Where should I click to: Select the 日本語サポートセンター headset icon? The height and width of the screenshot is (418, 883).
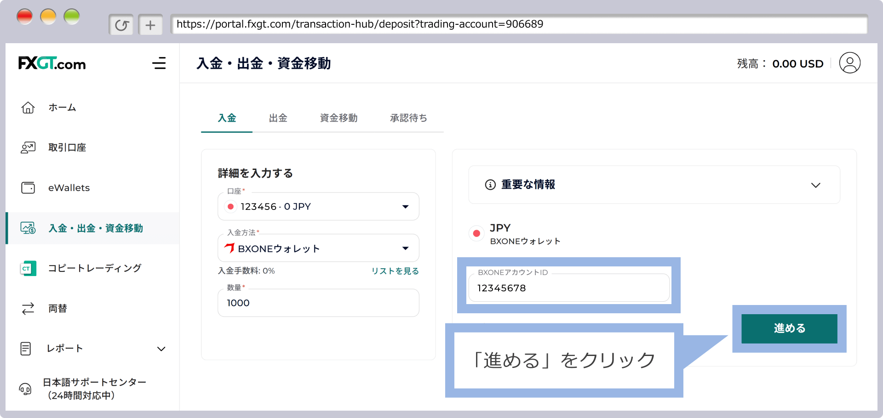point(25,389)
